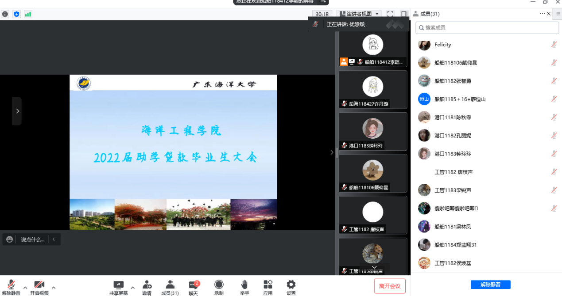Toggle mute icon for Felicity
Viewport: 562px width, 296px height.
click(554, 45)
